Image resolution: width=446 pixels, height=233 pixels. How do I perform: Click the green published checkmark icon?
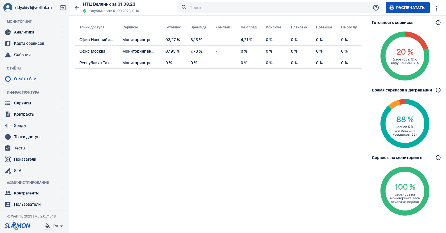pyautogui.click(x=85, y=11)
